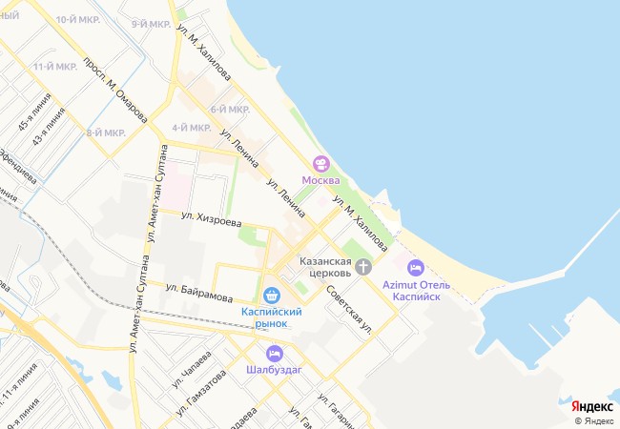Click the просп. М. Омарова label
Viewport: 620px width, 429px height.
tap(115, 90)
